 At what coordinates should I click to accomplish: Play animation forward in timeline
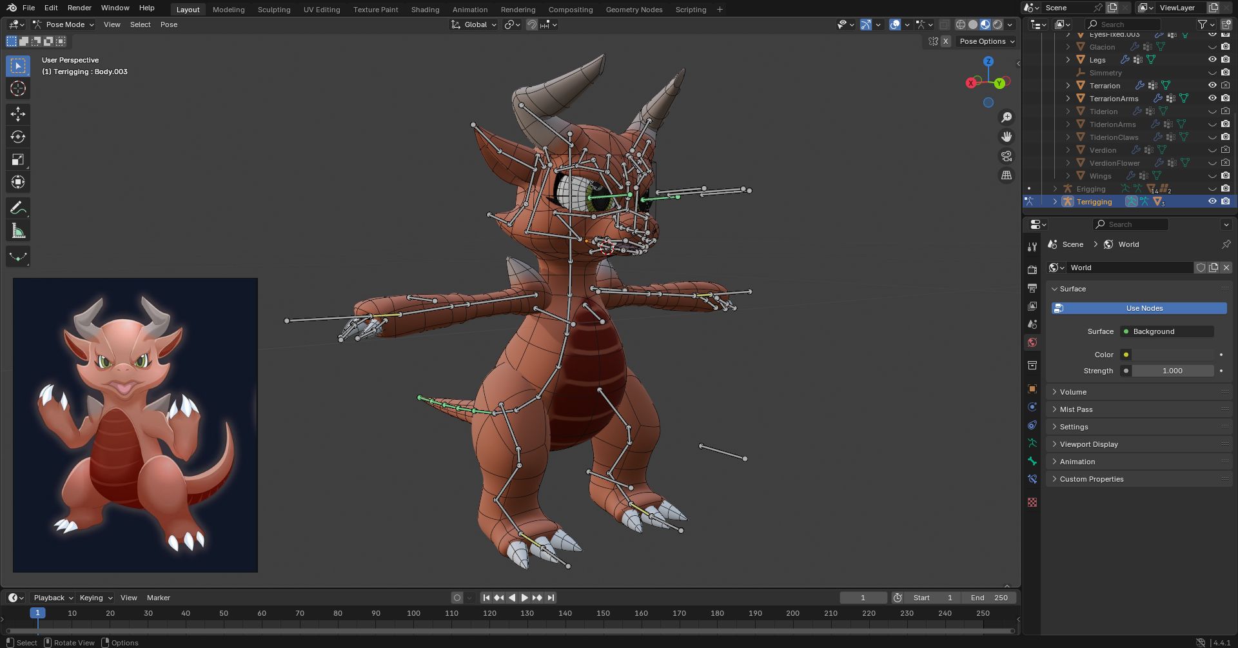(x=524, y=598)
